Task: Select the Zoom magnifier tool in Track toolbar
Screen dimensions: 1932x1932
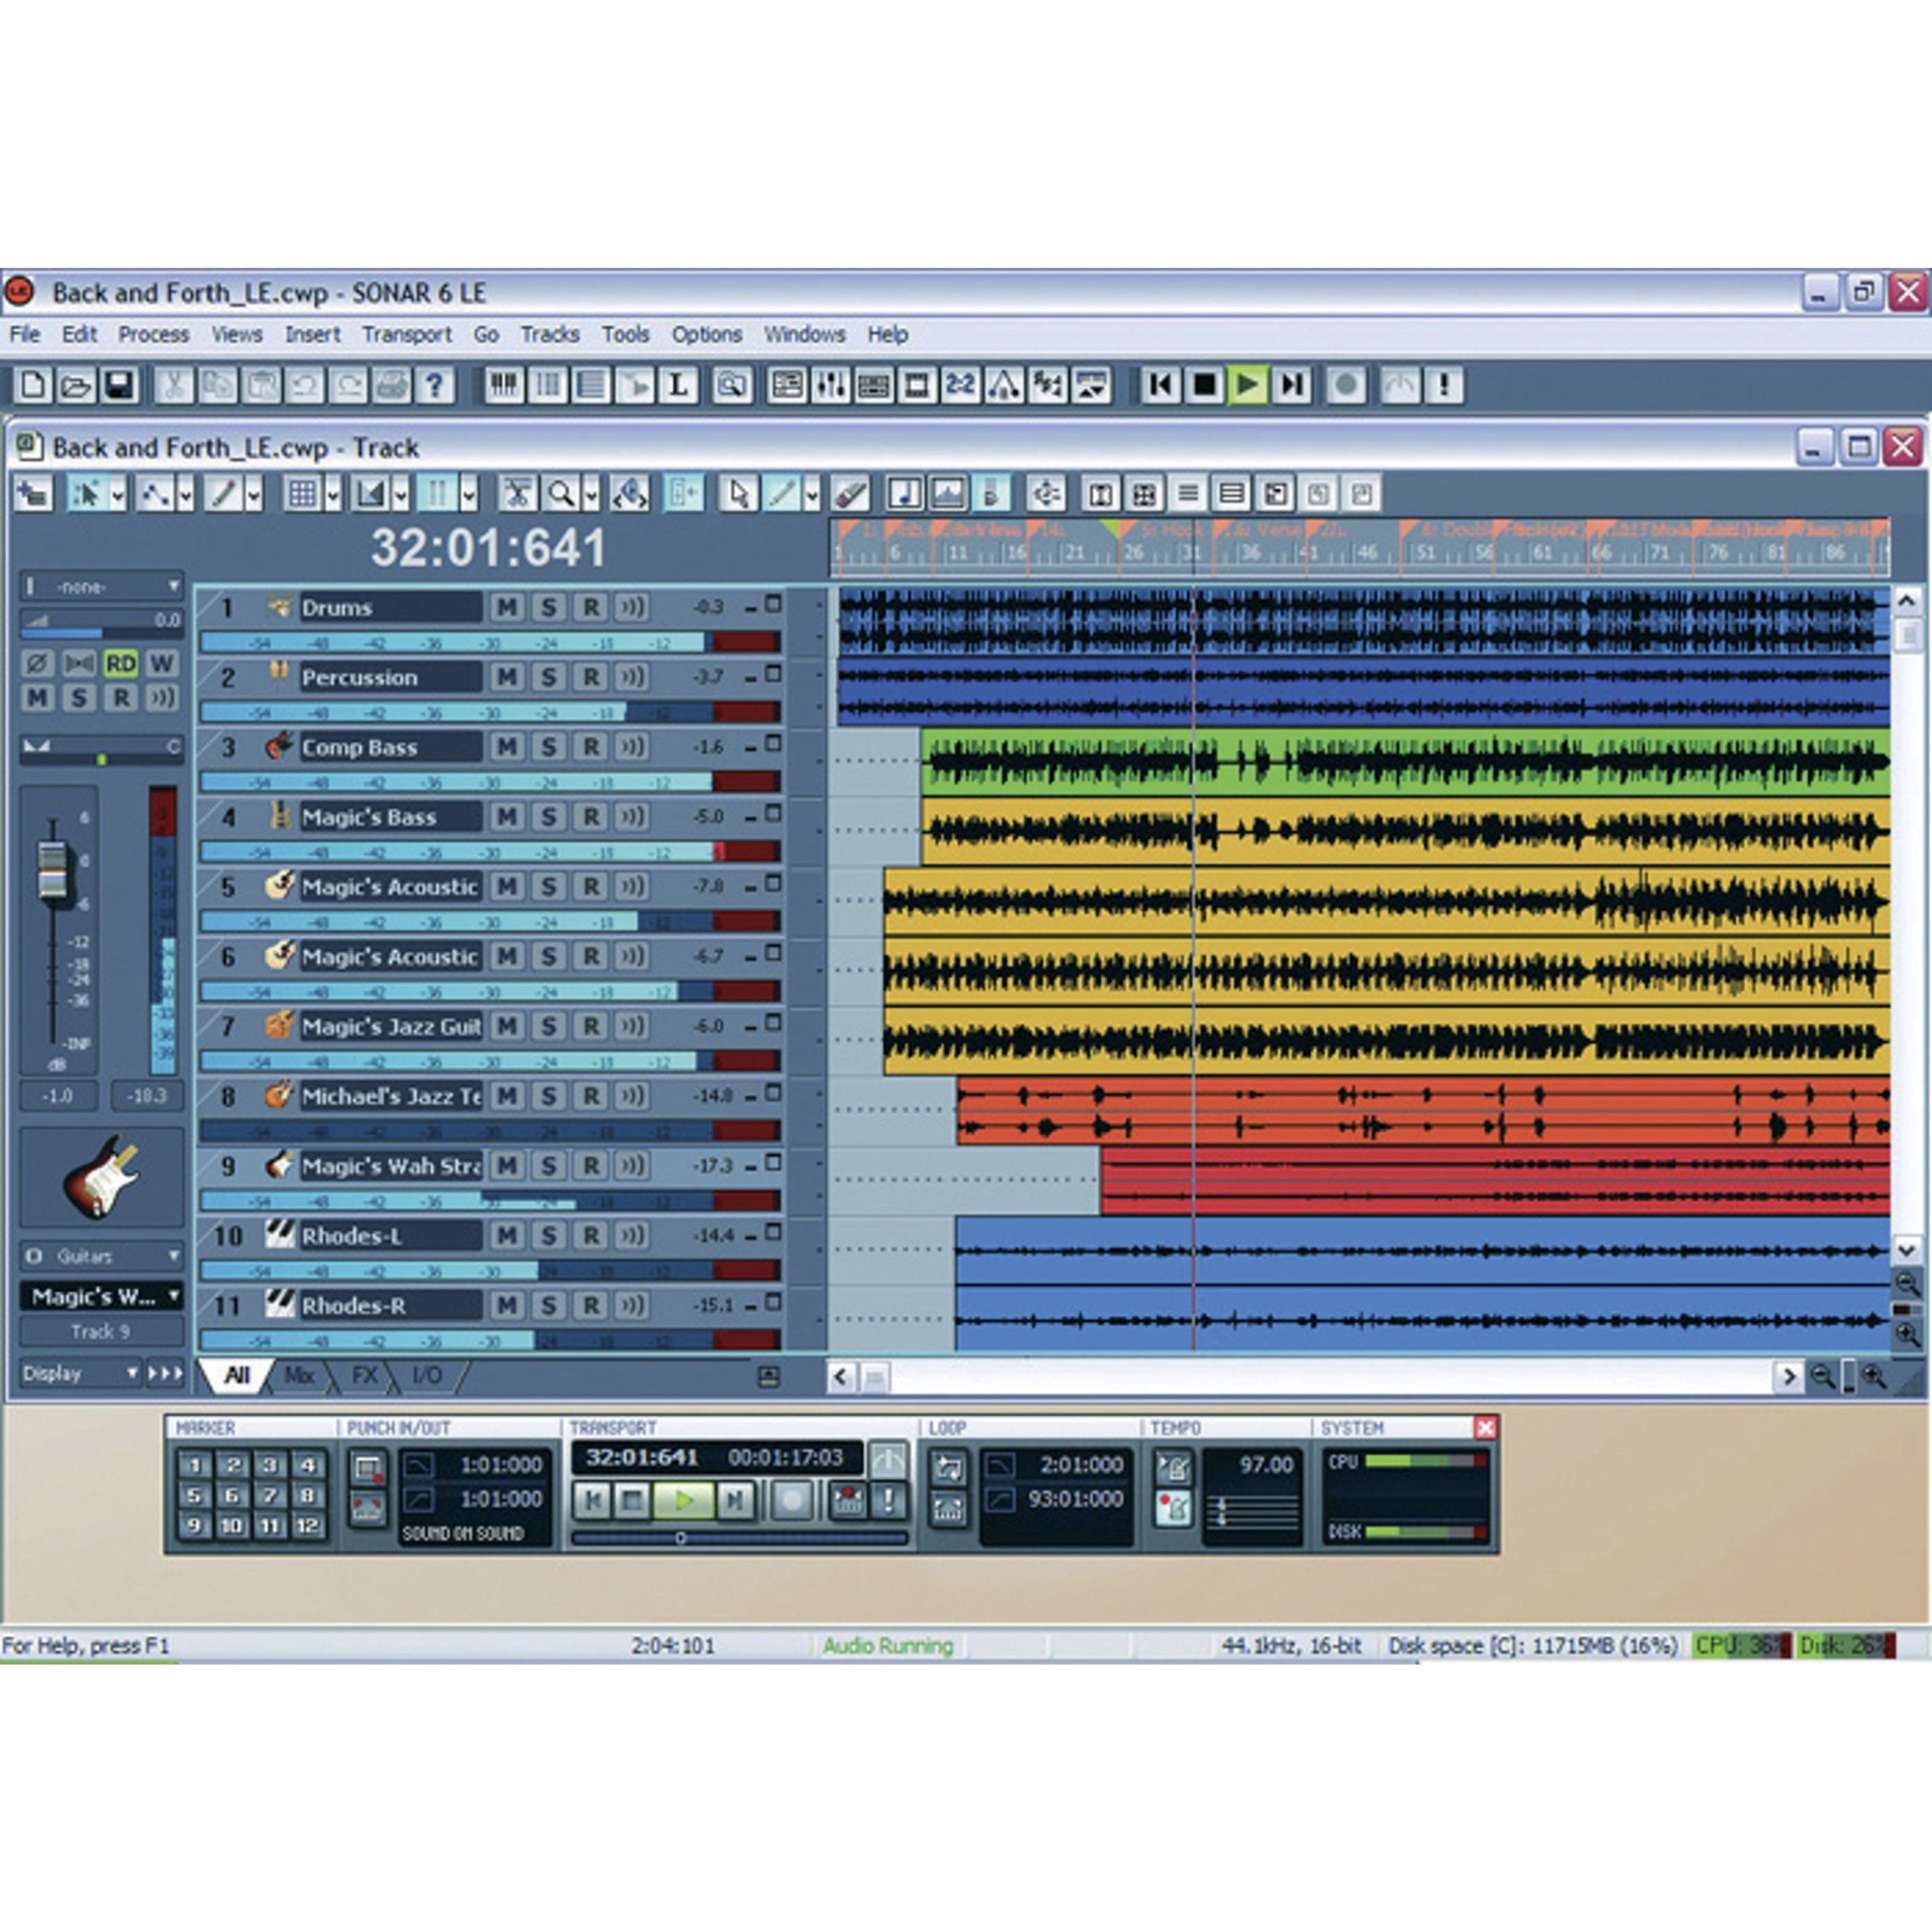Action: [x=561, y=493]
